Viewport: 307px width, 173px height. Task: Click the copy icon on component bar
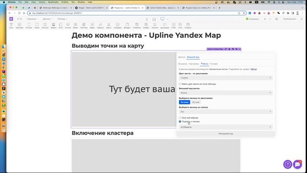point(233,49)
